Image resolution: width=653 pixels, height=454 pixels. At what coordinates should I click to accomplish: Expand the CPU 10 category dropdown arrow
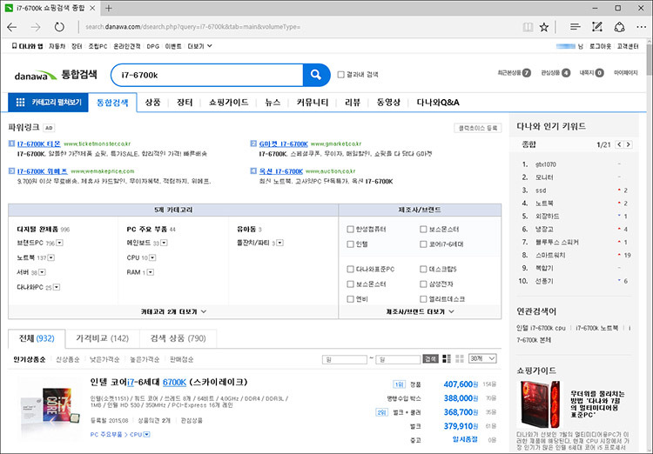point(152,257)
